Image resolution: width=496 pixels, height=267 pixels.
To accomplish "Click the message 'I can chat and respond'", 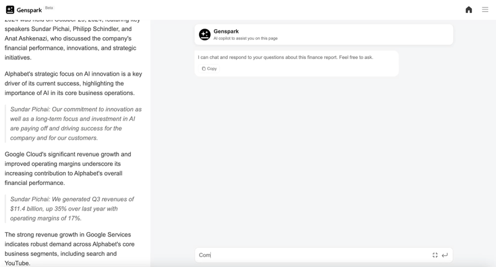I will [x=286, y=57].
